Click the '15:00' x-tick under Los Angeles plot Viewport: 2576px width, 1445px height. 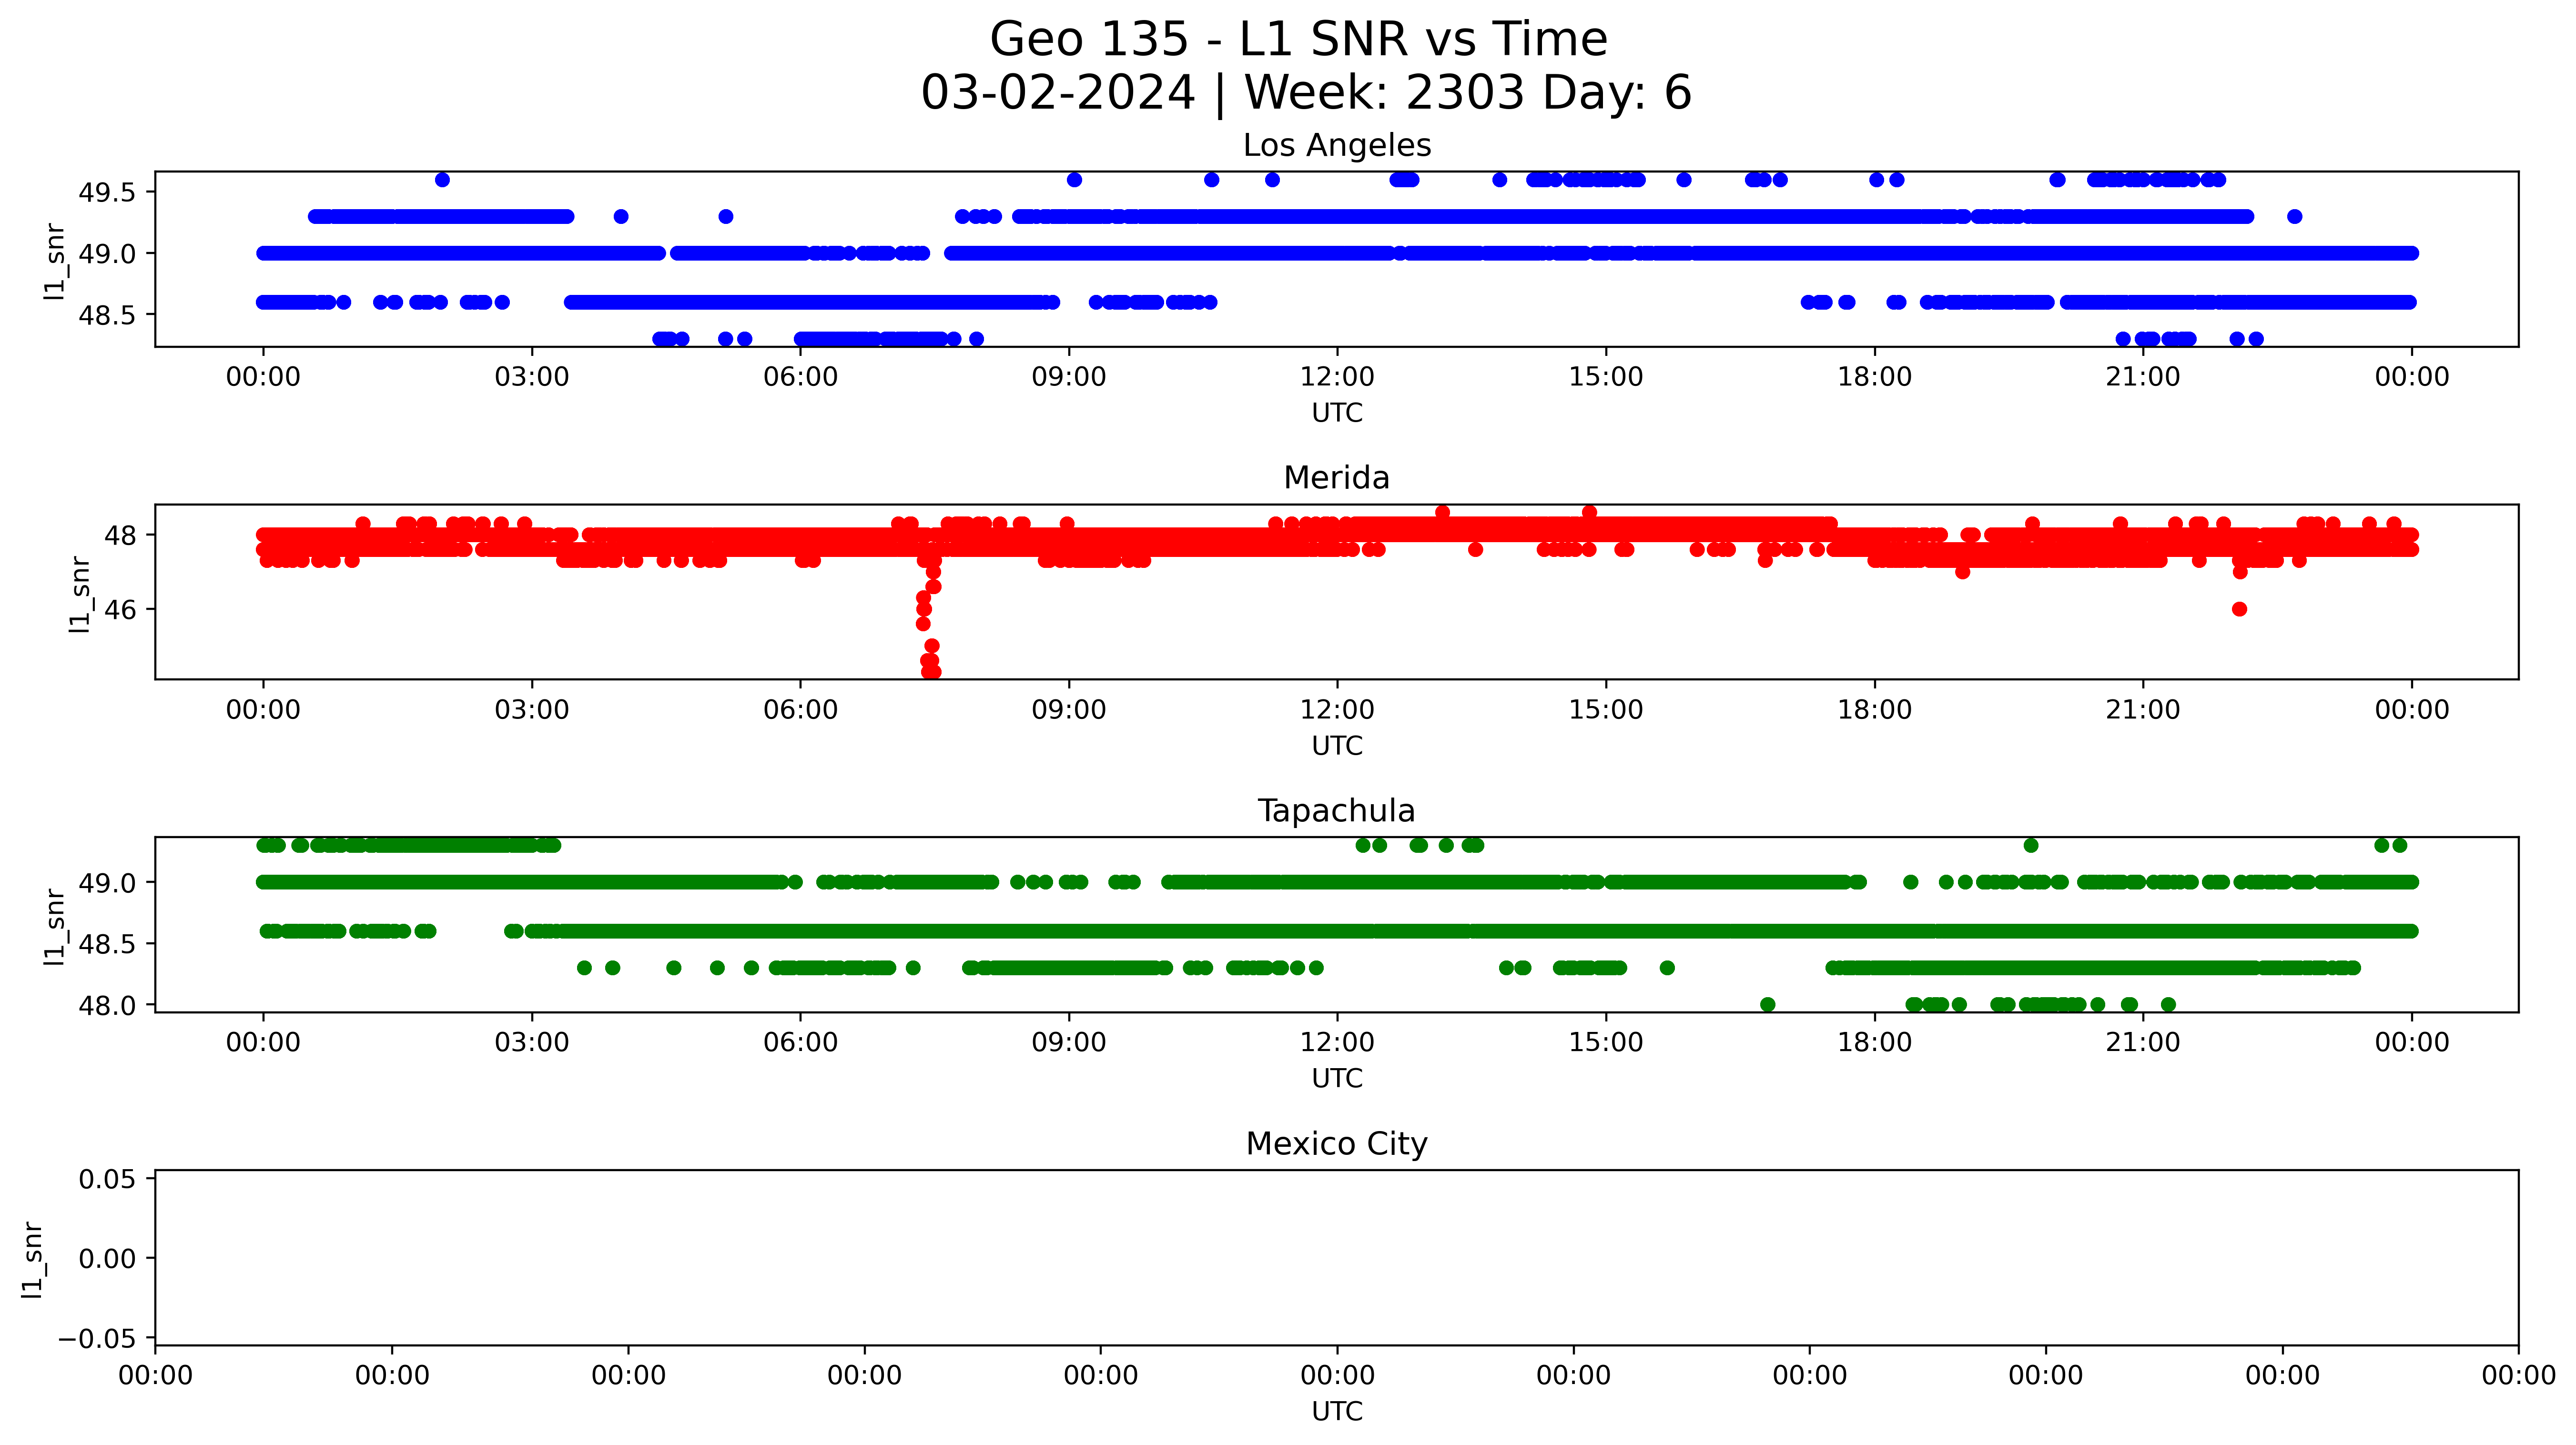1606,377
